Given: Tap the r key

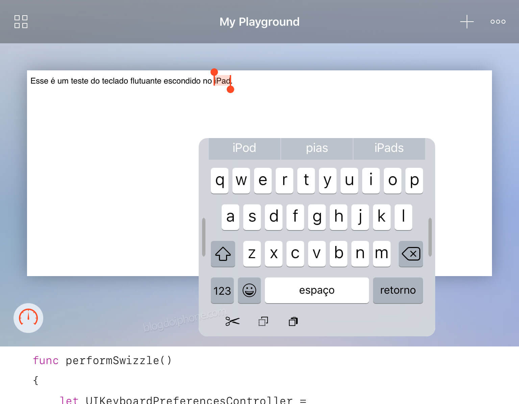Looking at the screenshot, I should pyautogui.click(x=285, y=181).
